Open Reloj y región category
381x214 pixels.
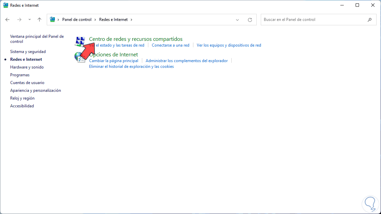22,98
